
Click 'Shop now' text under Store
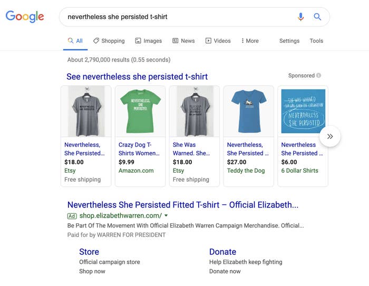tap(92, 271)
